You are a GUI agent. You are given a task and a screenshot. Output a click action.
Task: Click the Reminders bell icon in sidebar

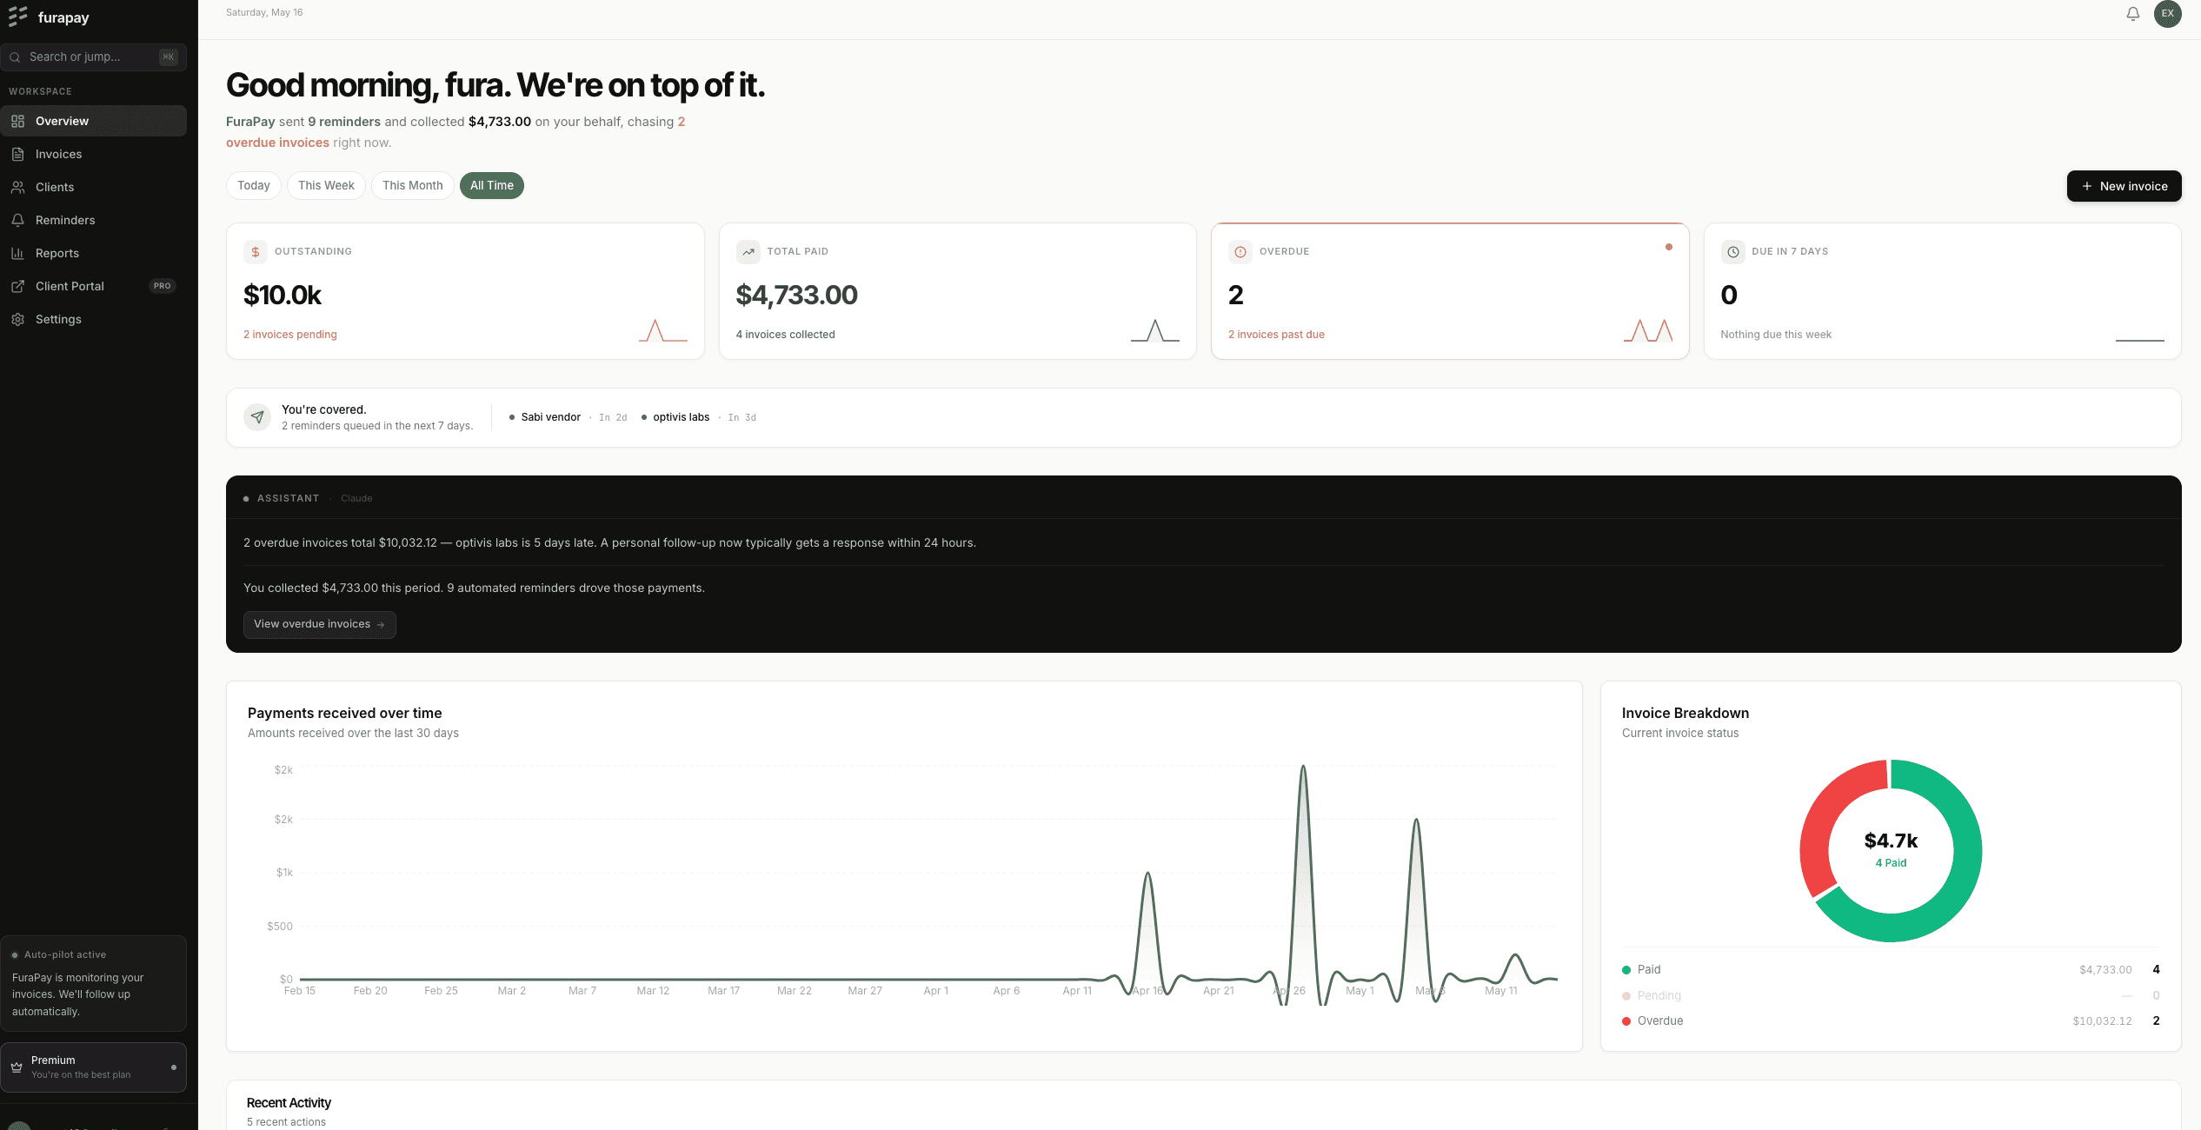[17, 220]
